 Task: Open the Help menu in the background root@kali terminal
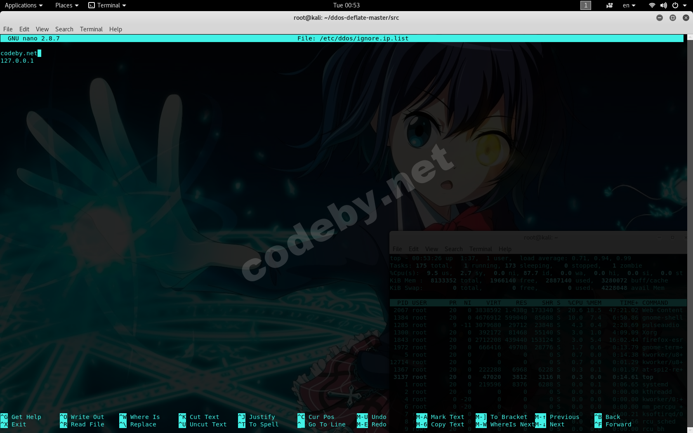tap(505, 249)
